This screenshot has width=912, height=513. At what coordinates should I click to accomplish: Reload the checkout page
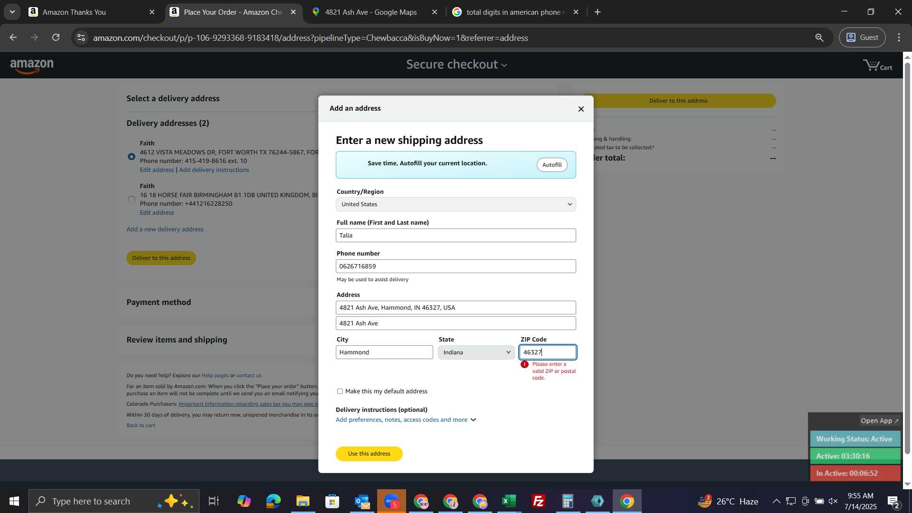click(x=56, y=38)
